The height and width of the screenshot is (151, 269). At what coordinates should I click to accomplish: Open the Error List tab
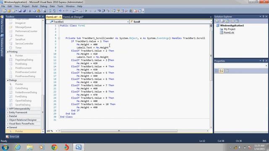click(13, 136)
